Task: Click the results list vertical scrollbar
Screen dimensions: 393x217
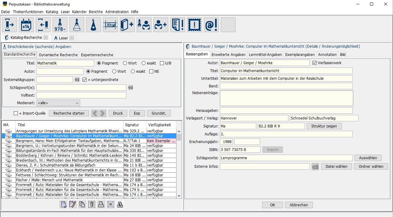Action: coord(179,165)
